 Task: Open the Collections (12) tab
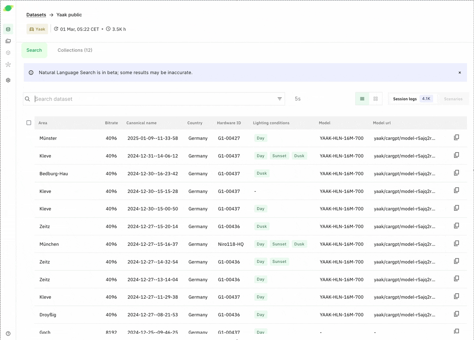(x=75, y=50)
